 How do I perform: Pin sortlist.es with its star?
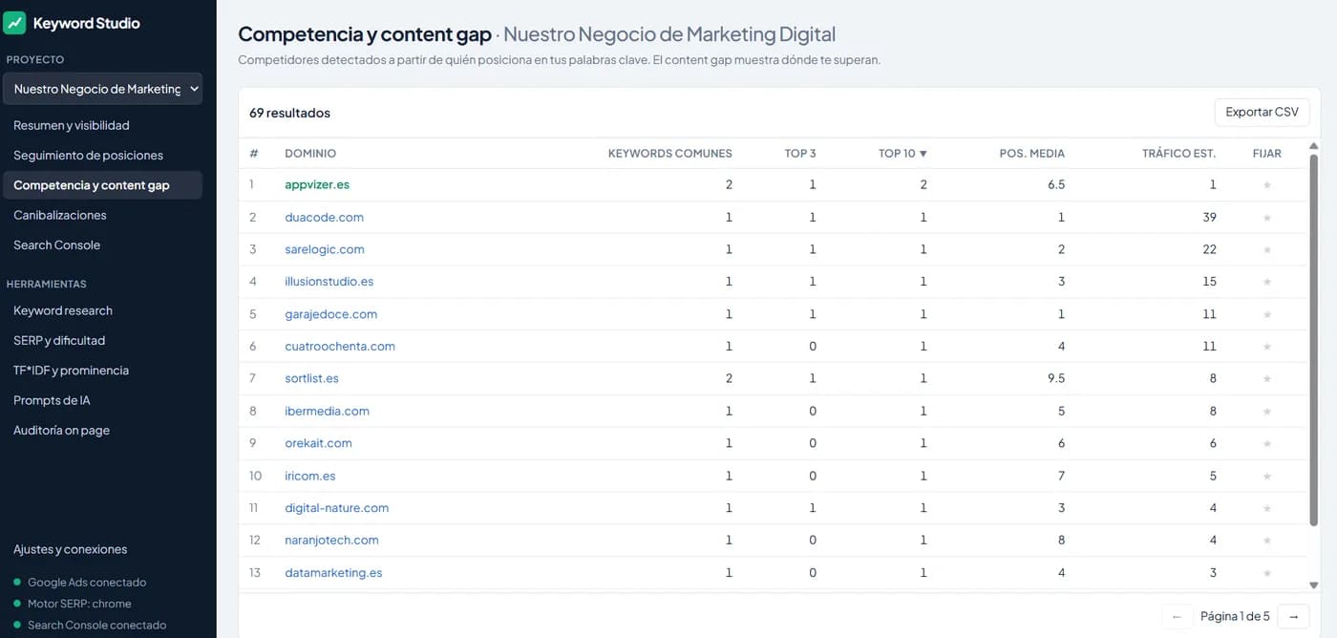[x=1267, y=379]
